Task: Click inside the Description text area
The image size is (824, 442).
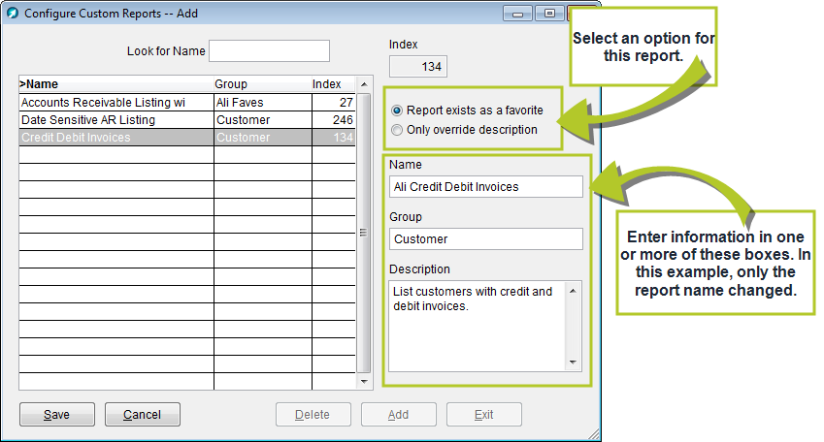Action: (477, 327)
